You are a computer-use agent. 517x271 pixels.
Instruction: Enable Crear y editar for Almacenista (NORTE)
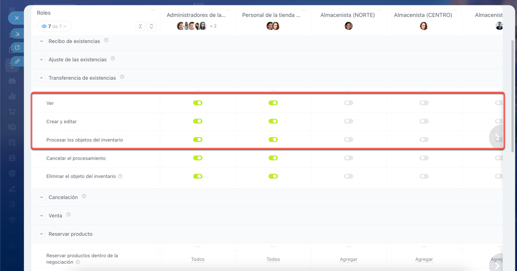[x=349, y=121]
